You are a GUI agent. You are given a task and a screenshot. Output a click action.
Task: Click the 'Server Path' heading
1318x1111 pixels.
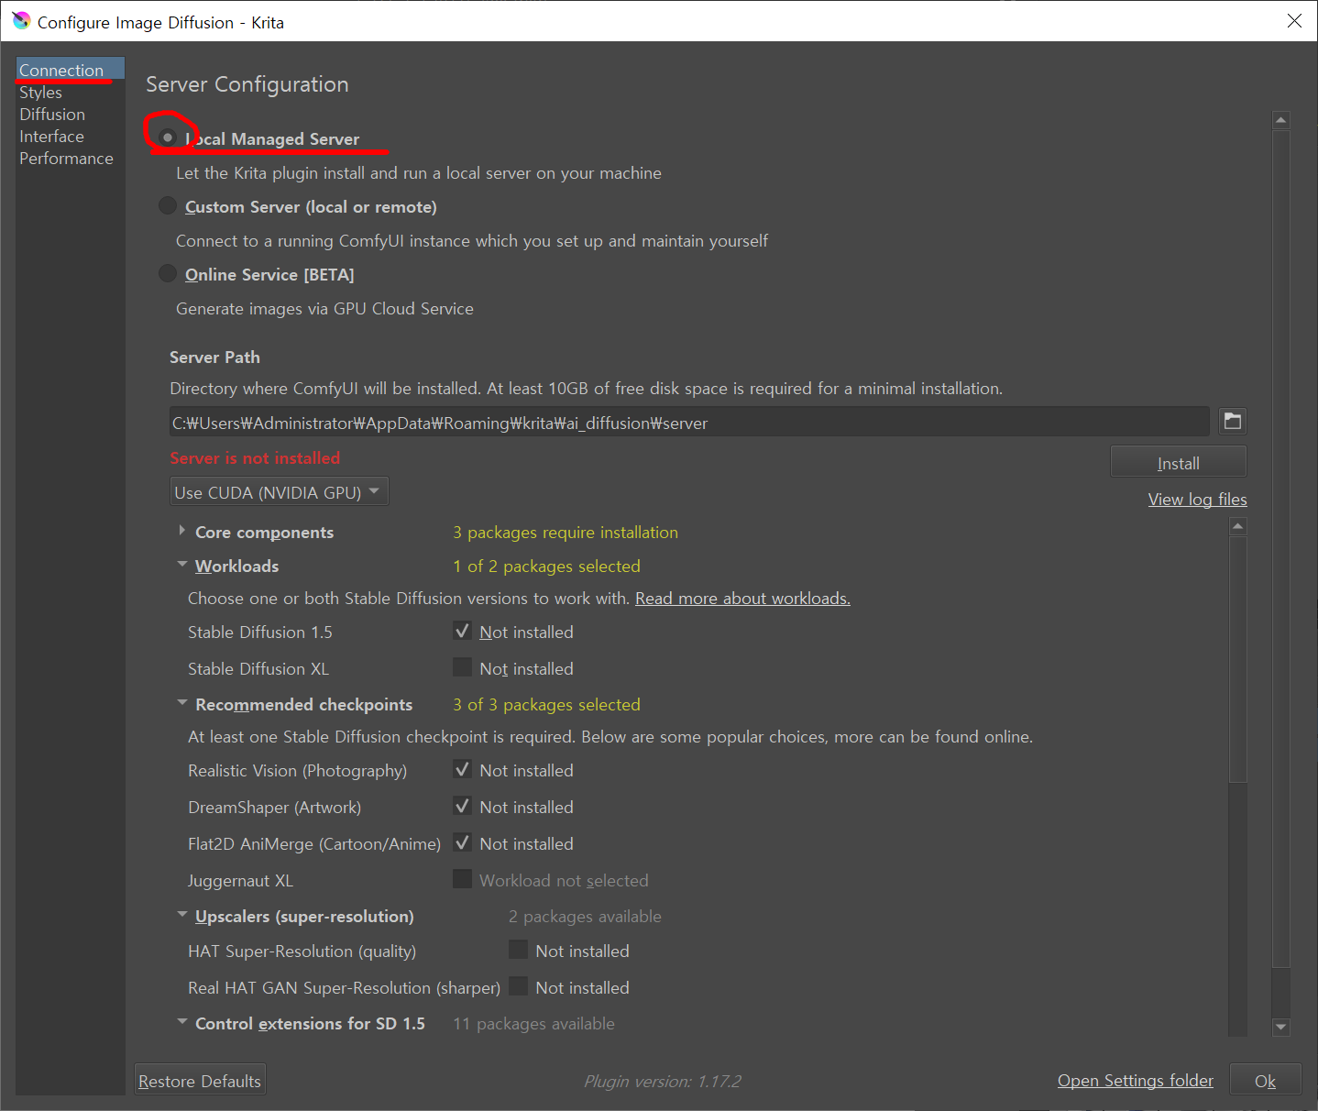click(x=214, y=357)
